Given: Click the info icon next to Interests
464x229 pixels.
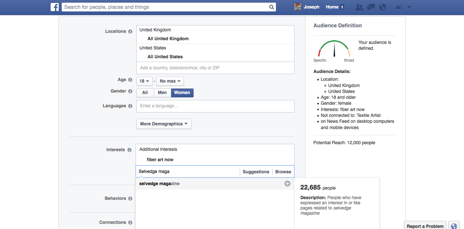Looking at the screenshot, I should point(129,150).
